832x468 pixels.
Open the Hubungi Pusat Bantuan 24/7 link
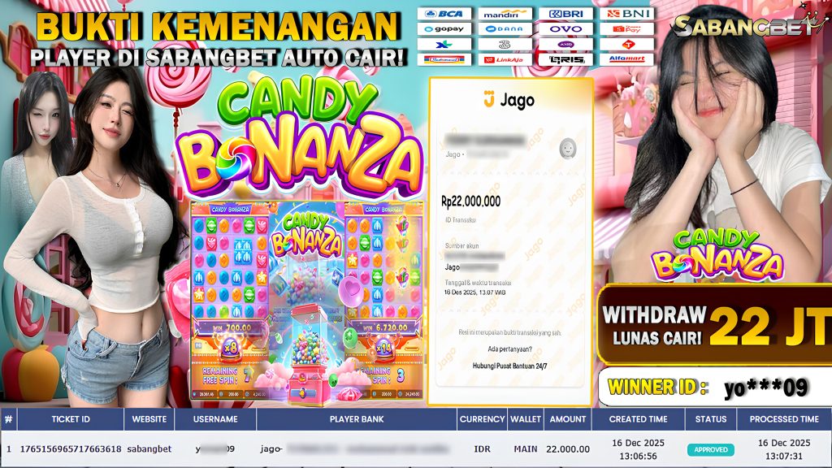[x=509, y=366]
